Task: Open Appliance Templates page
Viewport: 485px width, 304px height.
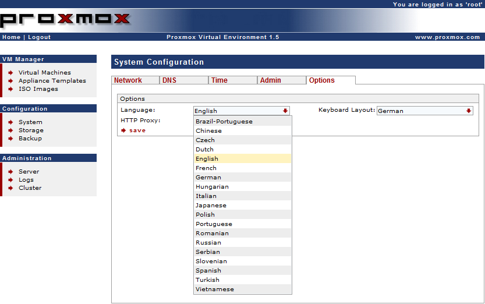Action: point(52,81)
